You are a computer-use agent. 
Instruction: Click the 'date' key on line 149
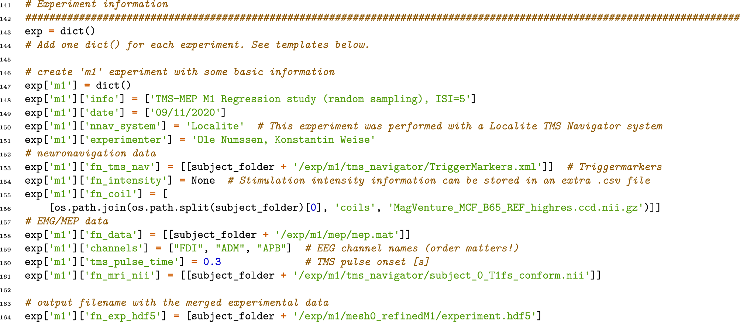[x=102, y=113]
